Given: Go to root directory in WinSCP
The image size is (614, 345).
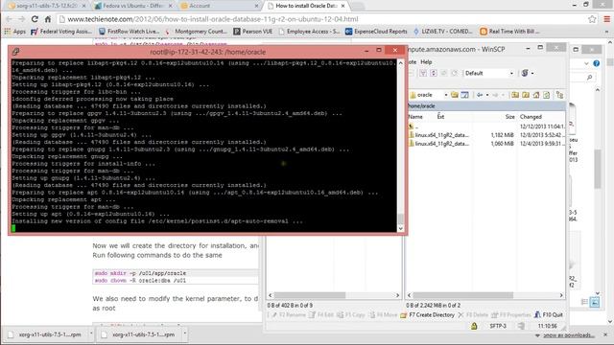Looking at the screenshot, I should pos(526,95).
